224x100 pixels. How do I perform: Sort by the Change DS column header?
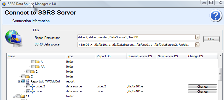pos(202,56)
